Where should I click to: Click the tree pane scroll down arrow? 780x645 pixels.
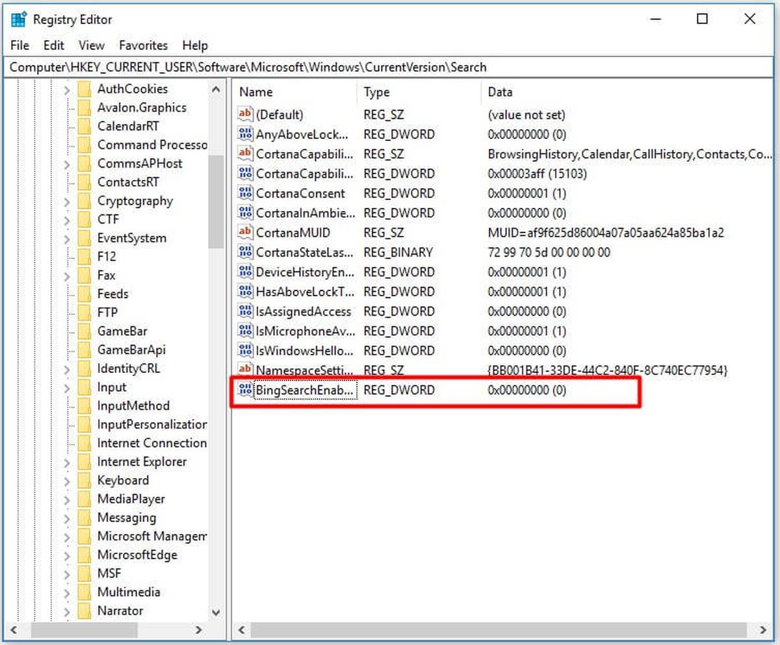(216, 613)
